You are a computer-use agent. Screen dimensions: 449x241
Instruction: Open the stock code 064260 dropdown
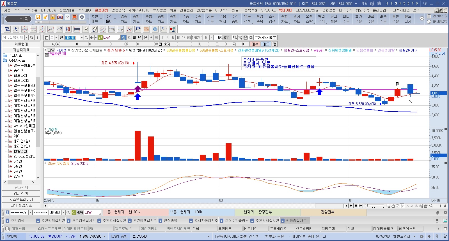pyautogui.click(x=82, y=38)
